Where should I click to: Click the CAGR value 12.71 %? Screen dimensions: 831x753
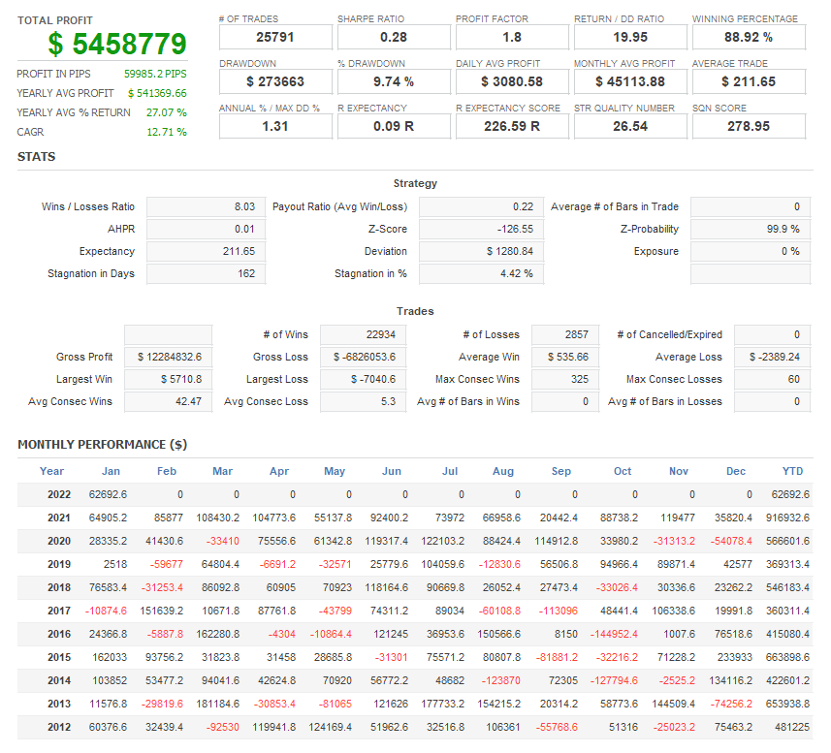tap(167, 133)
